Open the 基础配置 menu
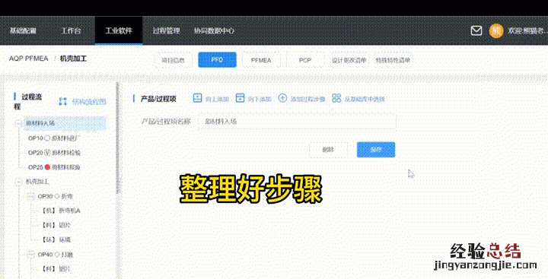The image size is (548, 279). point(23,30)
